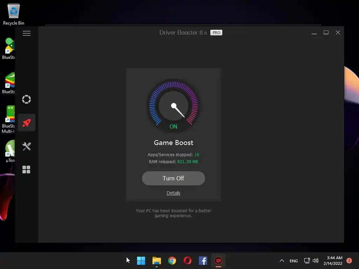This screenshot has width=359, height=269.
Task: Open the Scan section circle icon
Action: point(26,99)
